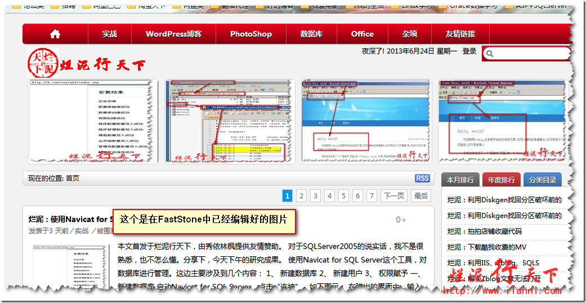586x303 pixels.
Task: Open the 实战 menu item
Action: (x=110, y=34)
